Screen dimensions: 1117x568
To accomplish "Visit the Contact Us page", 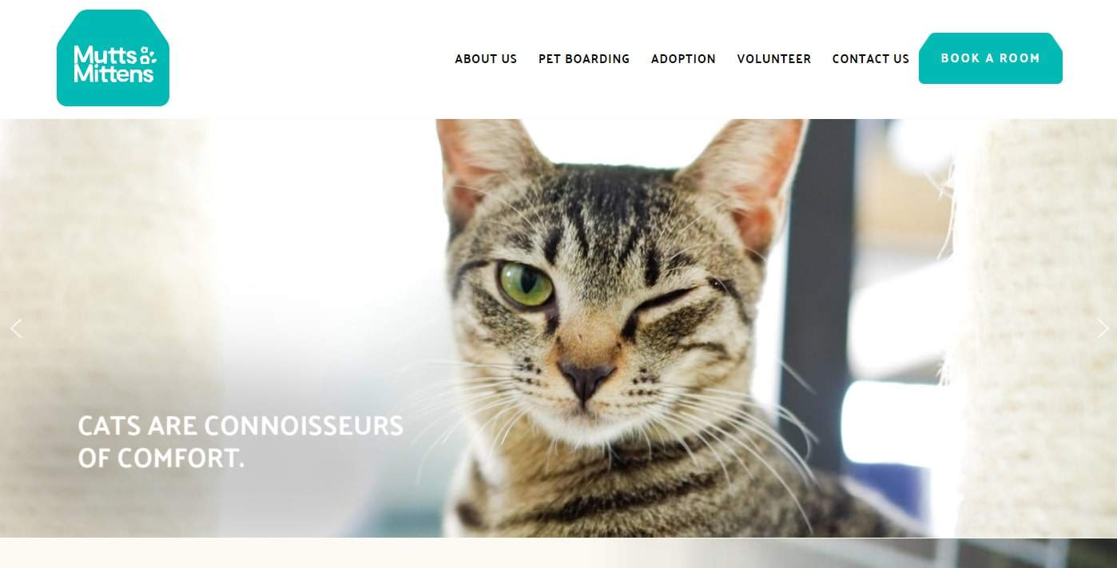I will click(871, 59).
